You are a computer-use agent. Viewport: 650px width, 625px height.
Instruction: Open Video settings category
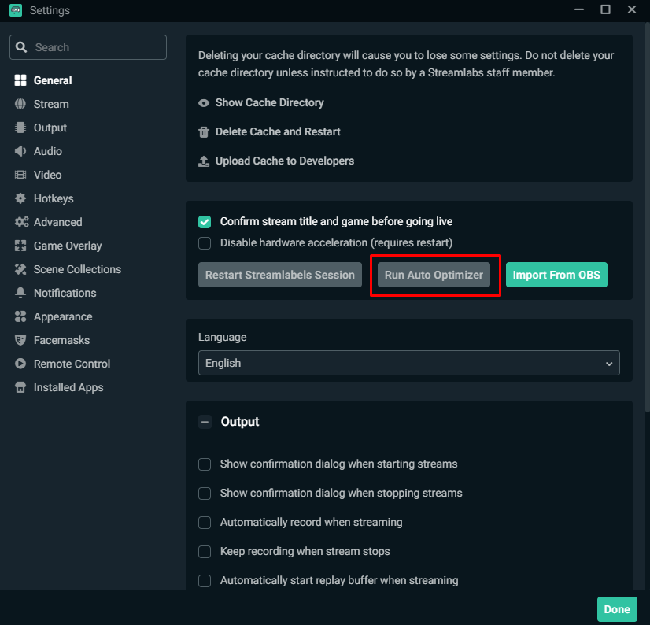coord(48,175)
